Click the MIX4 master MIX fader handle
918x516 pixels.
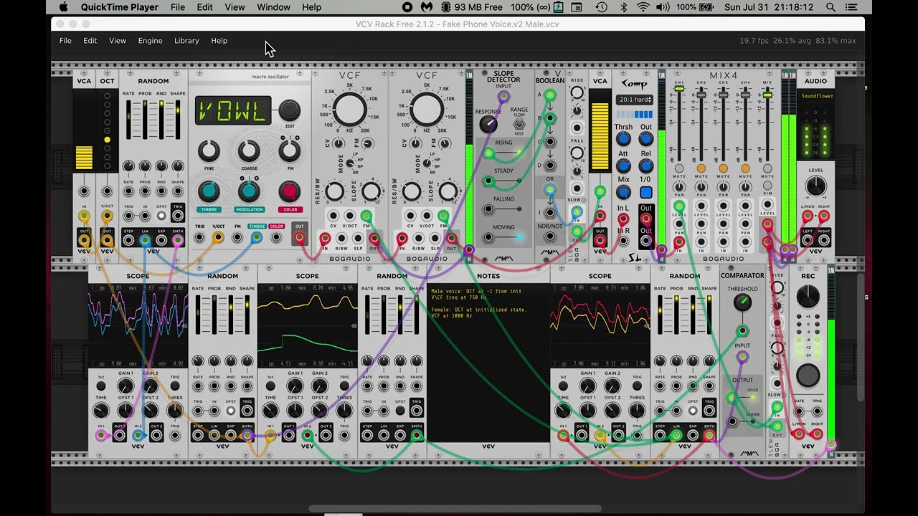click(768, 95)
